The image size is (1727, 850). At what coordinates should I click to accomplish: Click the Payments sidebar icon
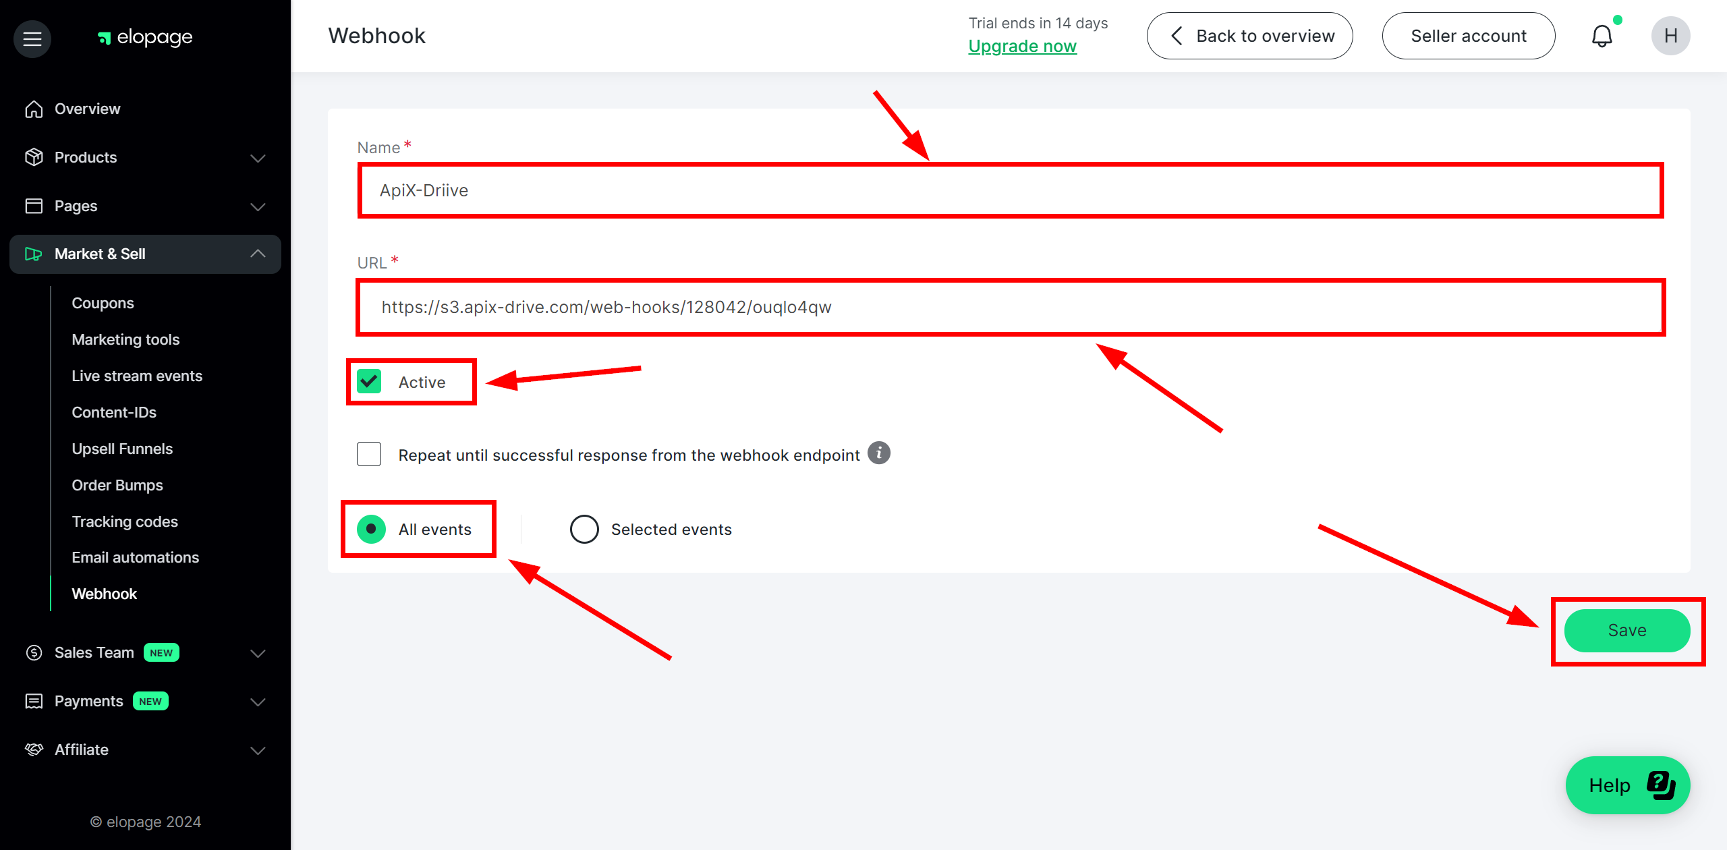point(33,700)
